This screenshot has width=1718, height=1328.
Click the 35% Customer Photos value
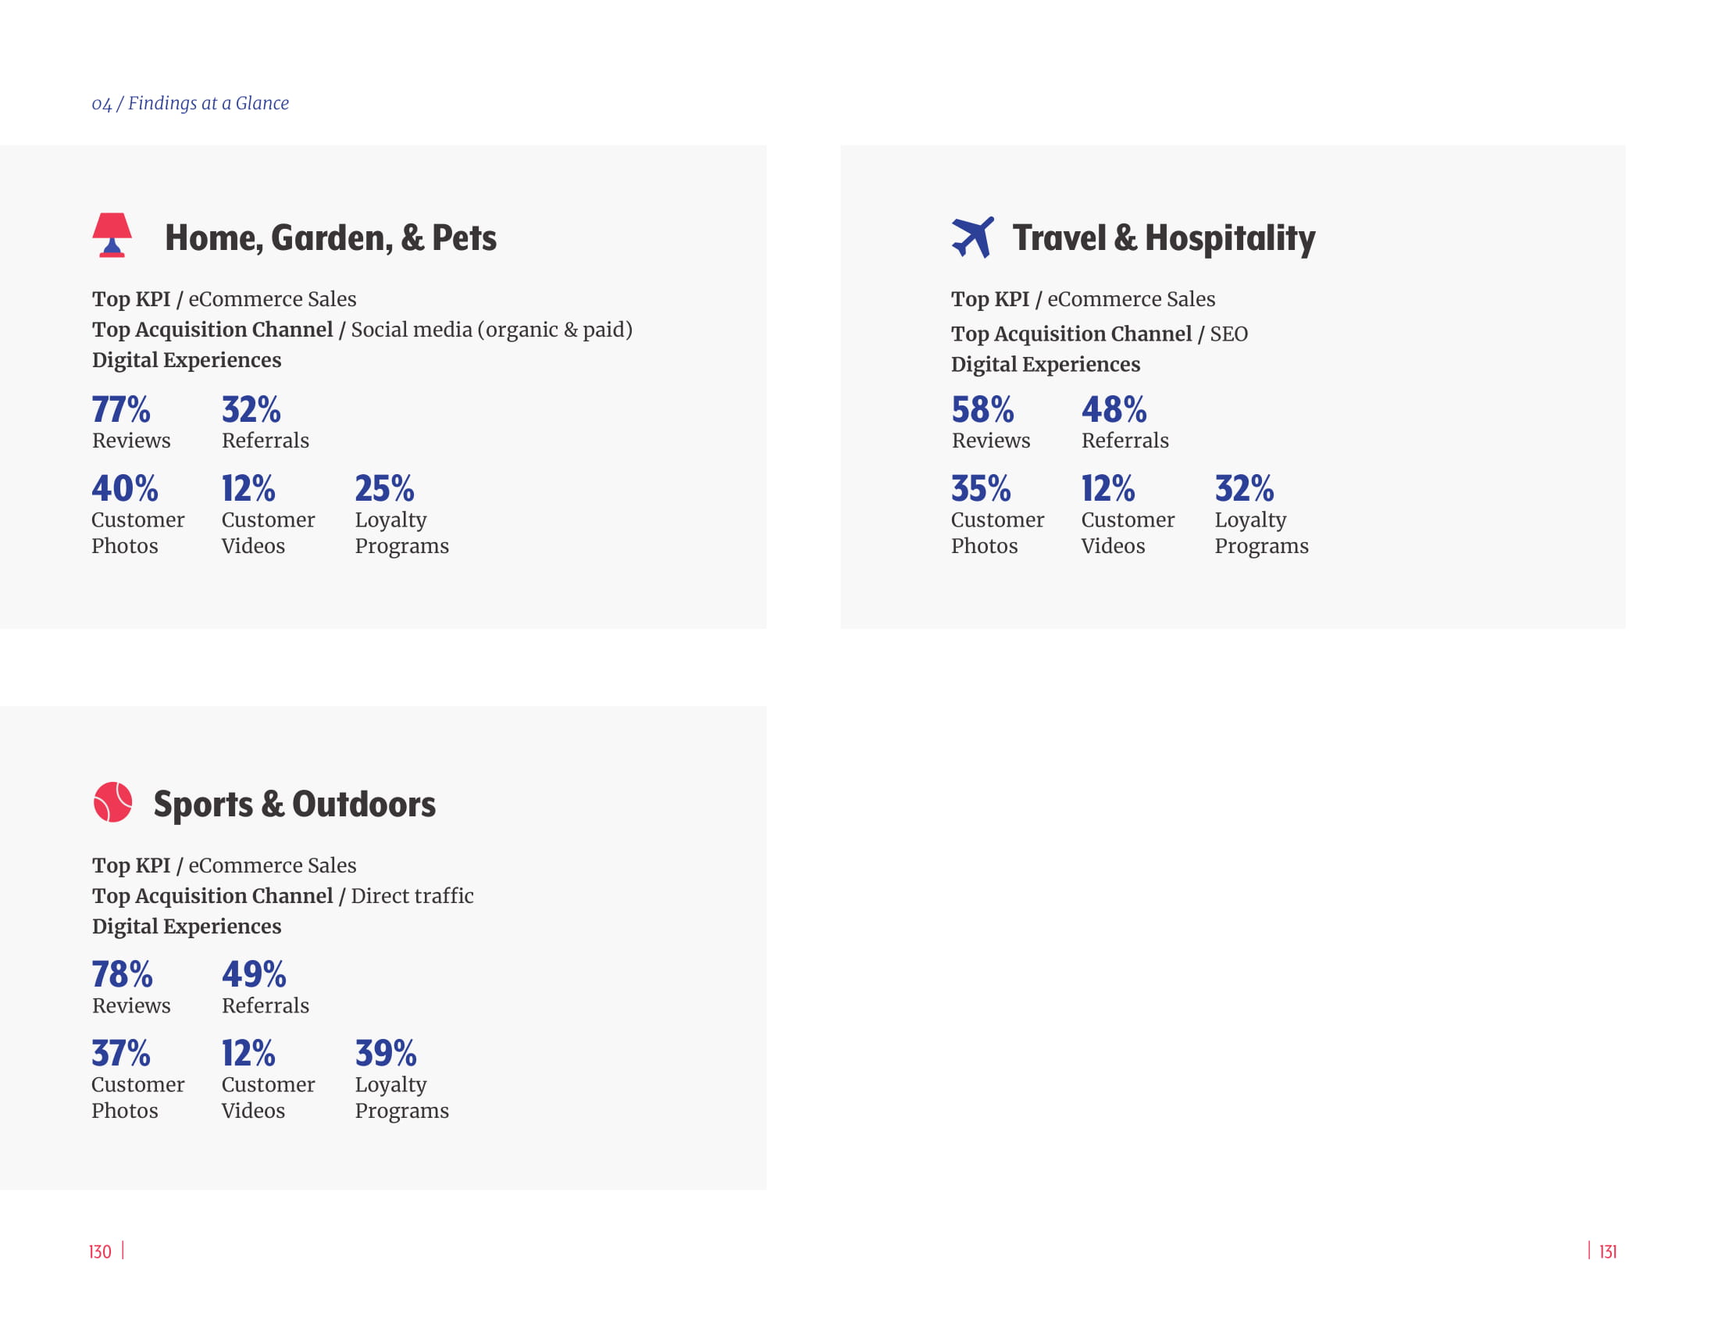[980, 487]
